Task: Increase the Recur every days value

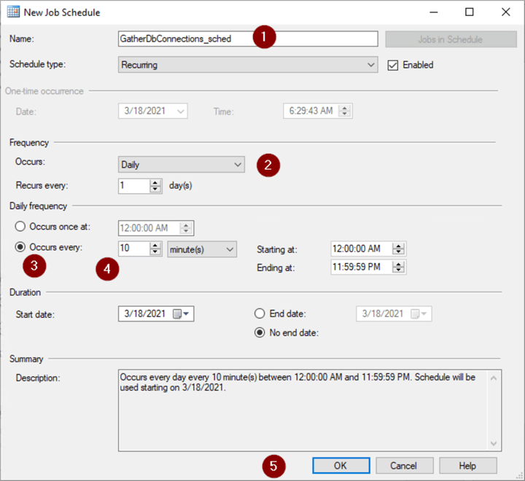Action: click(155, 182)
